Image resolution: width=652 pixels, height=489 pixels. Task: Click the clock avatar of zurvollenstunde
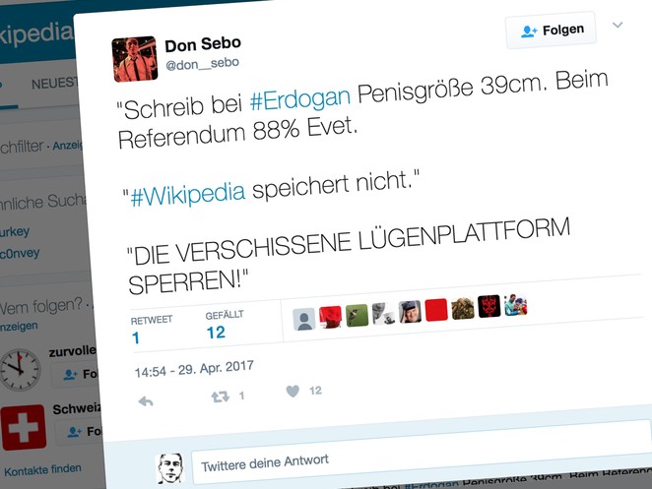click(20, 370)
